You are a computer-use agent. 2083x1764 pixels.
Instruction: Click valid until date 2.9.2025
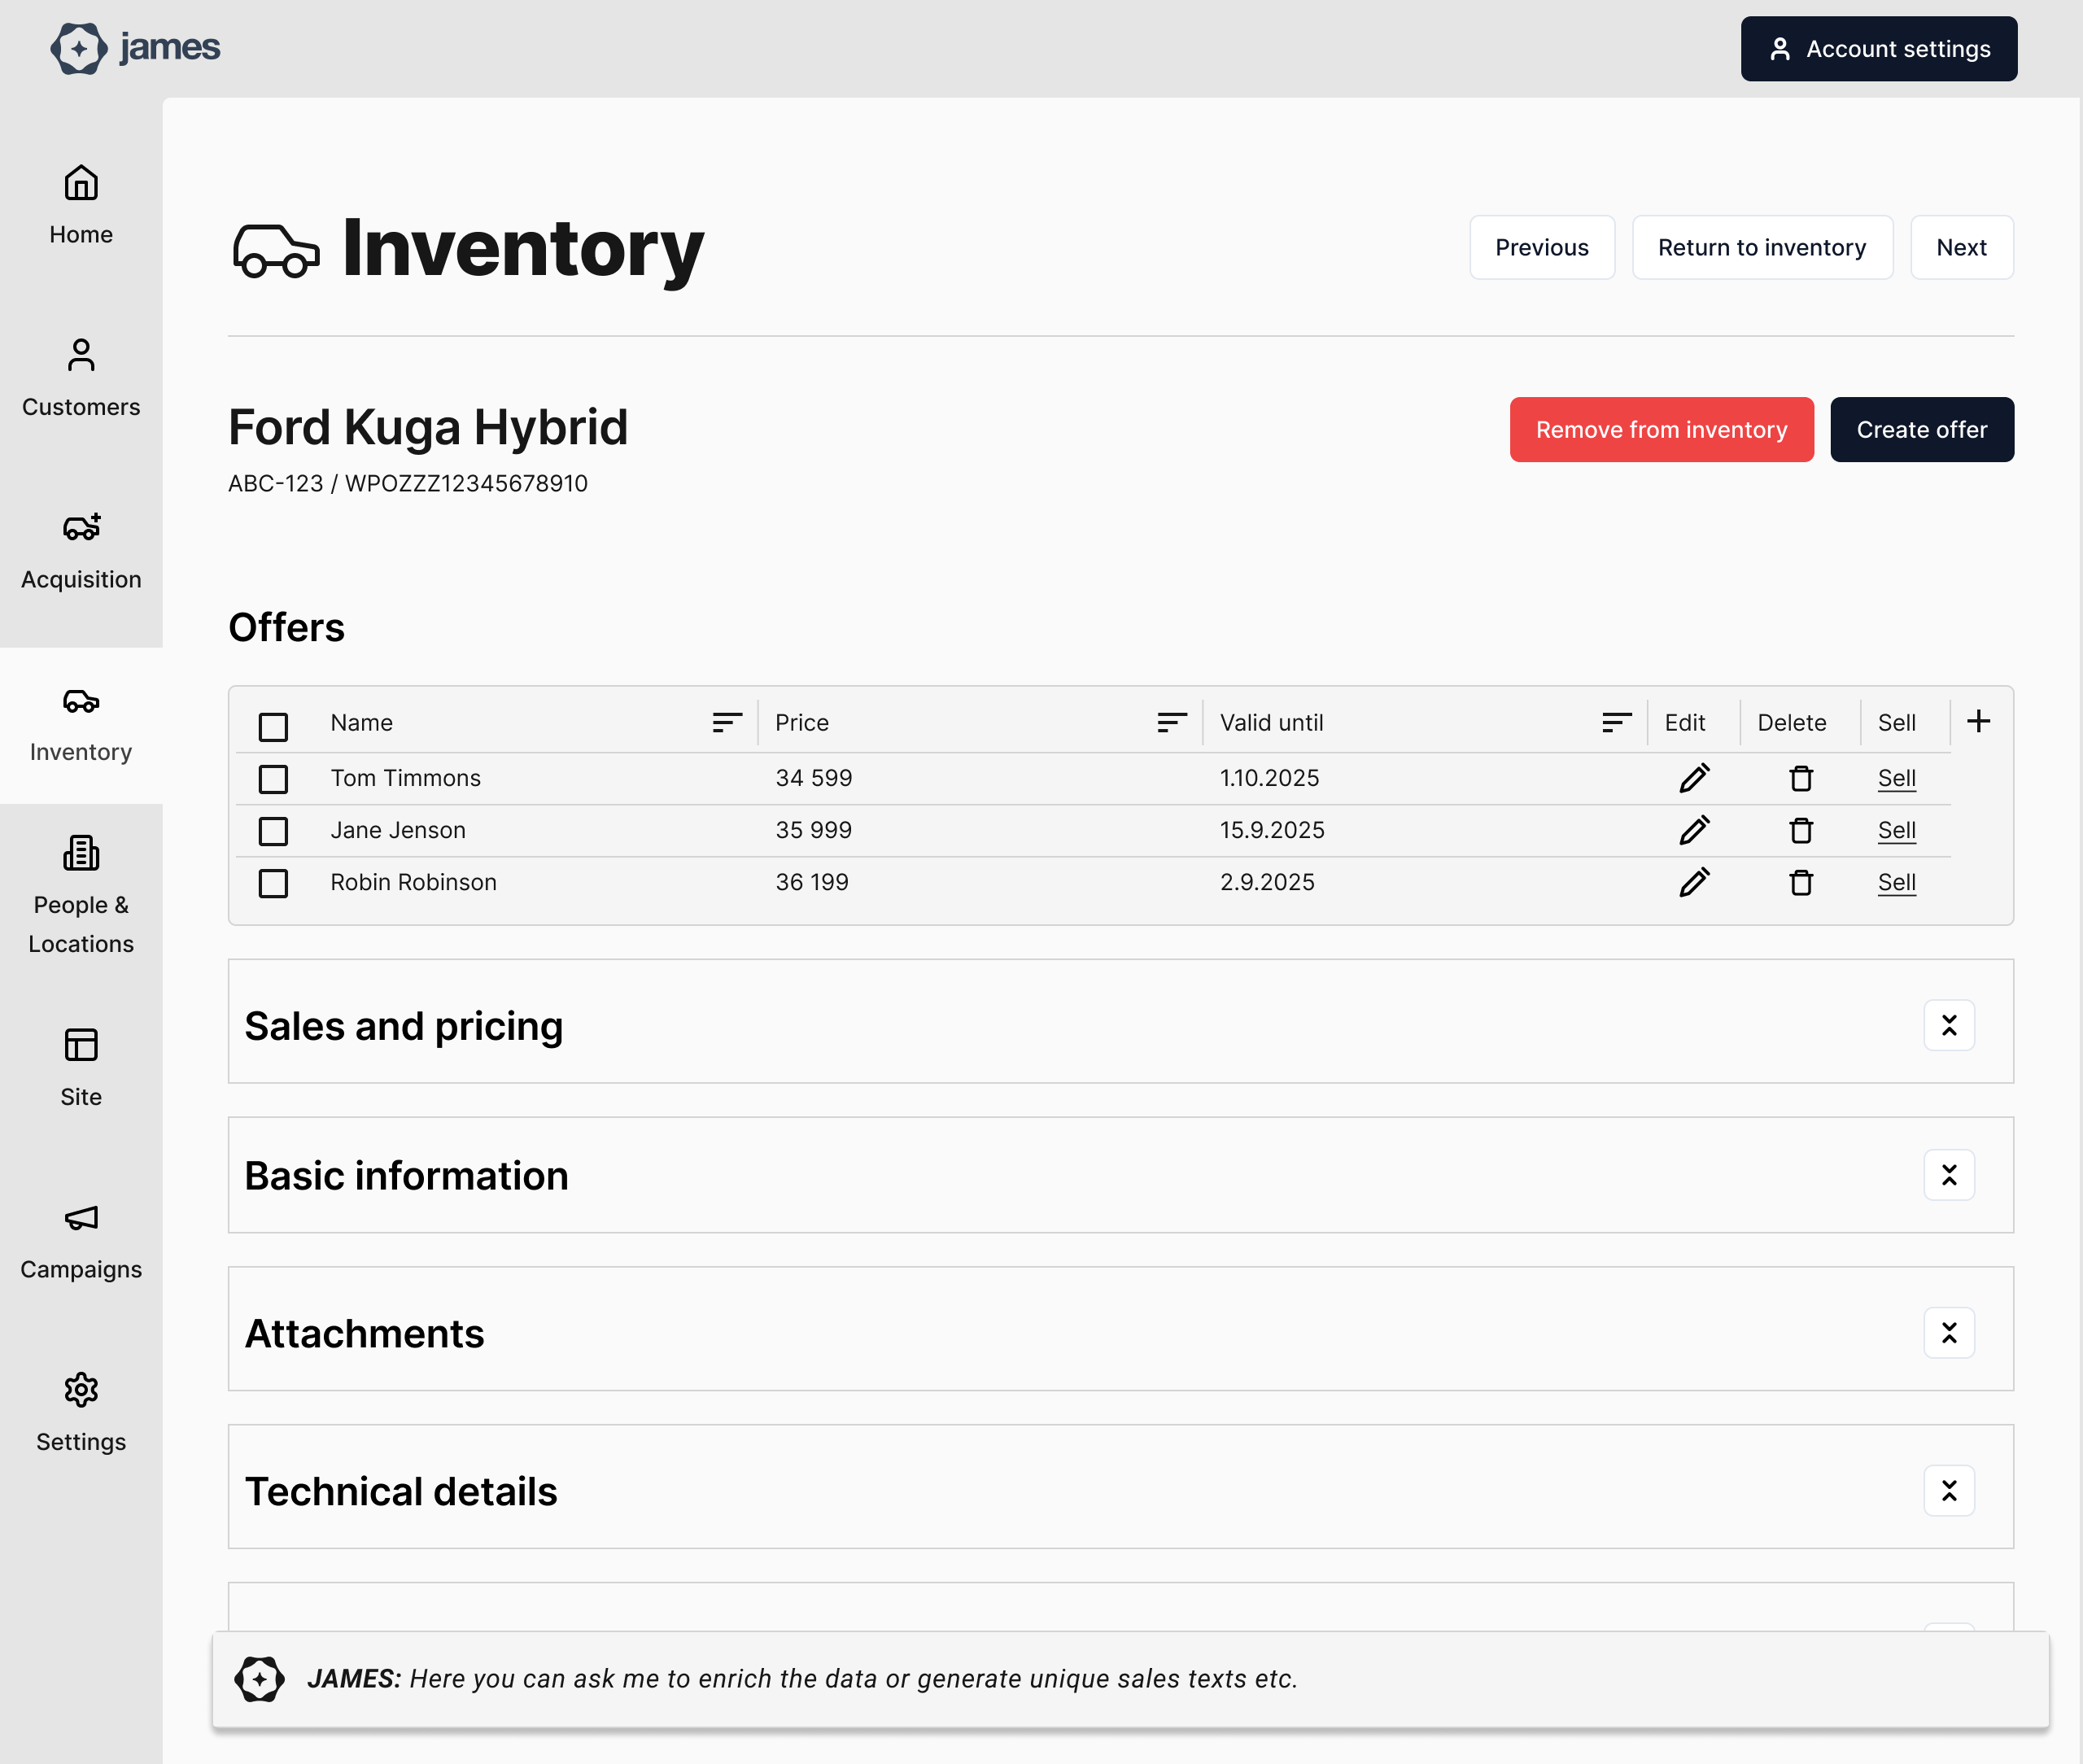pos(1267,882)
